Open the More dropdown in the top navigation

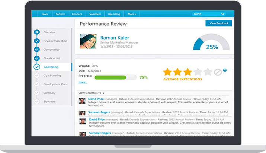tap(132, 14)
